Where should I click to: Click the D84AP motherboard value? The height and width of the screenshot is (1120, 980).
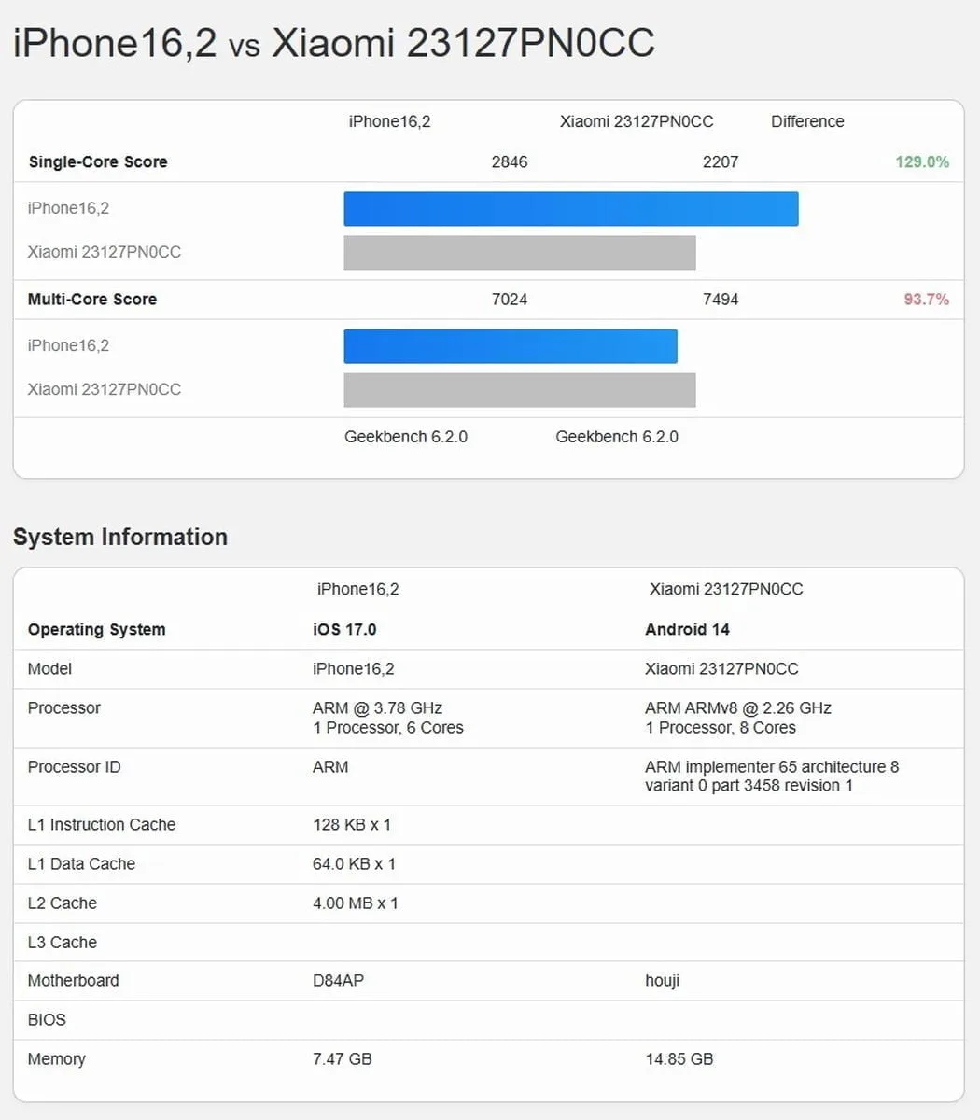(338, 981)
